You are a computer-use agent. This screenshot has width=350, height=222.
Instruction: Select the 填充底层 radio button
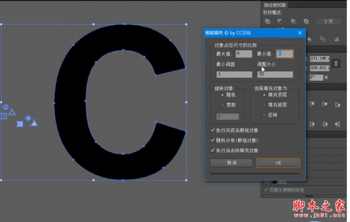[264, 105]
